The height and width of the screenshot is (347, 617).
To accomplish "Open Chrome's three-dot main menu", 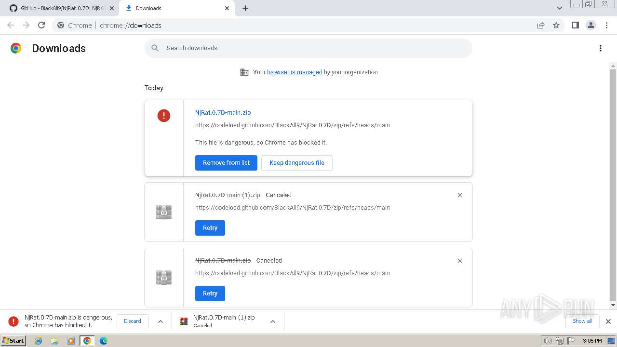I will [x=606, y=25].
